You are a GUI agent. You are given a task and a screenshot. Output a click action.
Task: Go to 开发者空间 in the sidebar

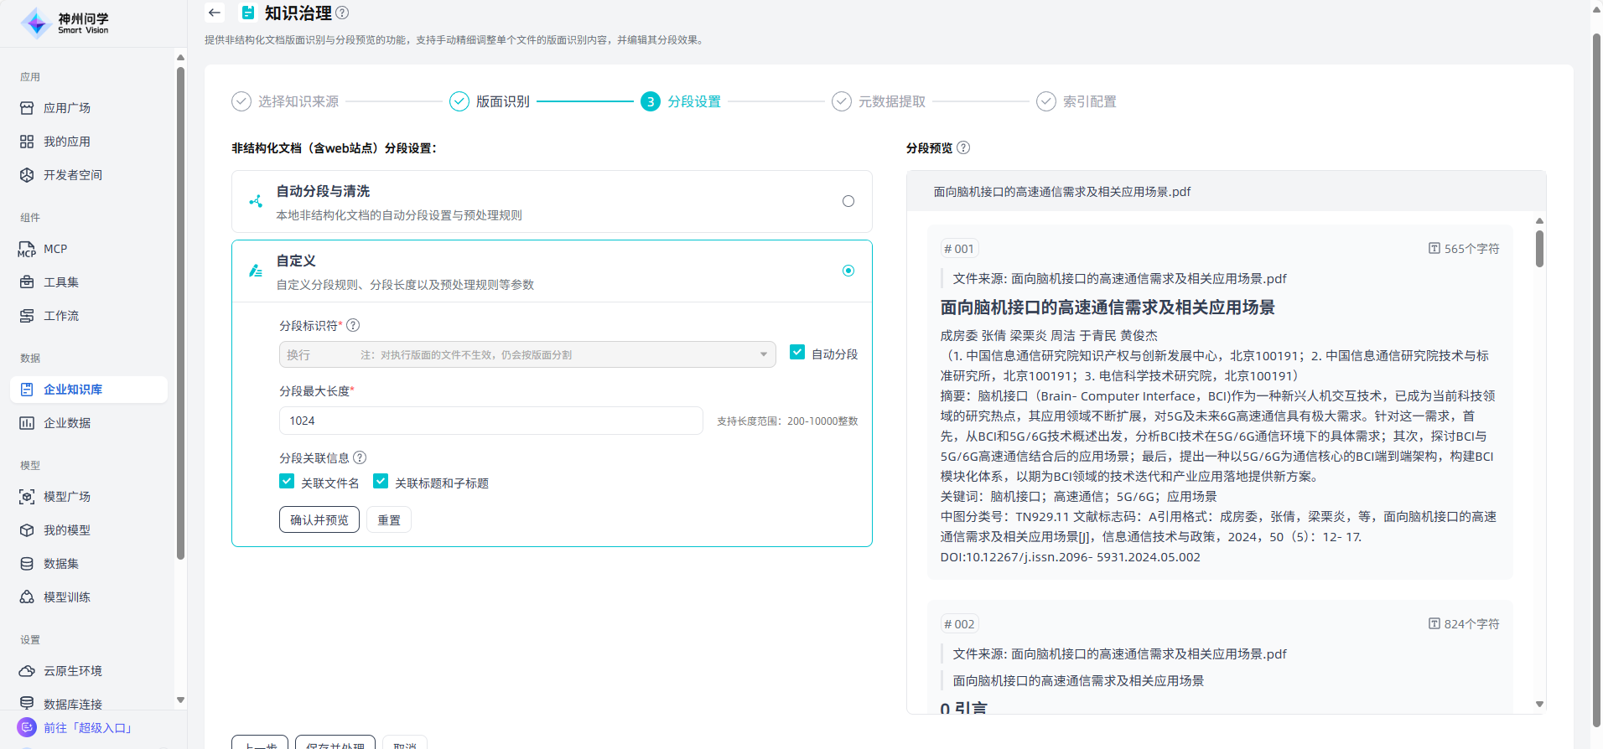click(x=73, y=175)
